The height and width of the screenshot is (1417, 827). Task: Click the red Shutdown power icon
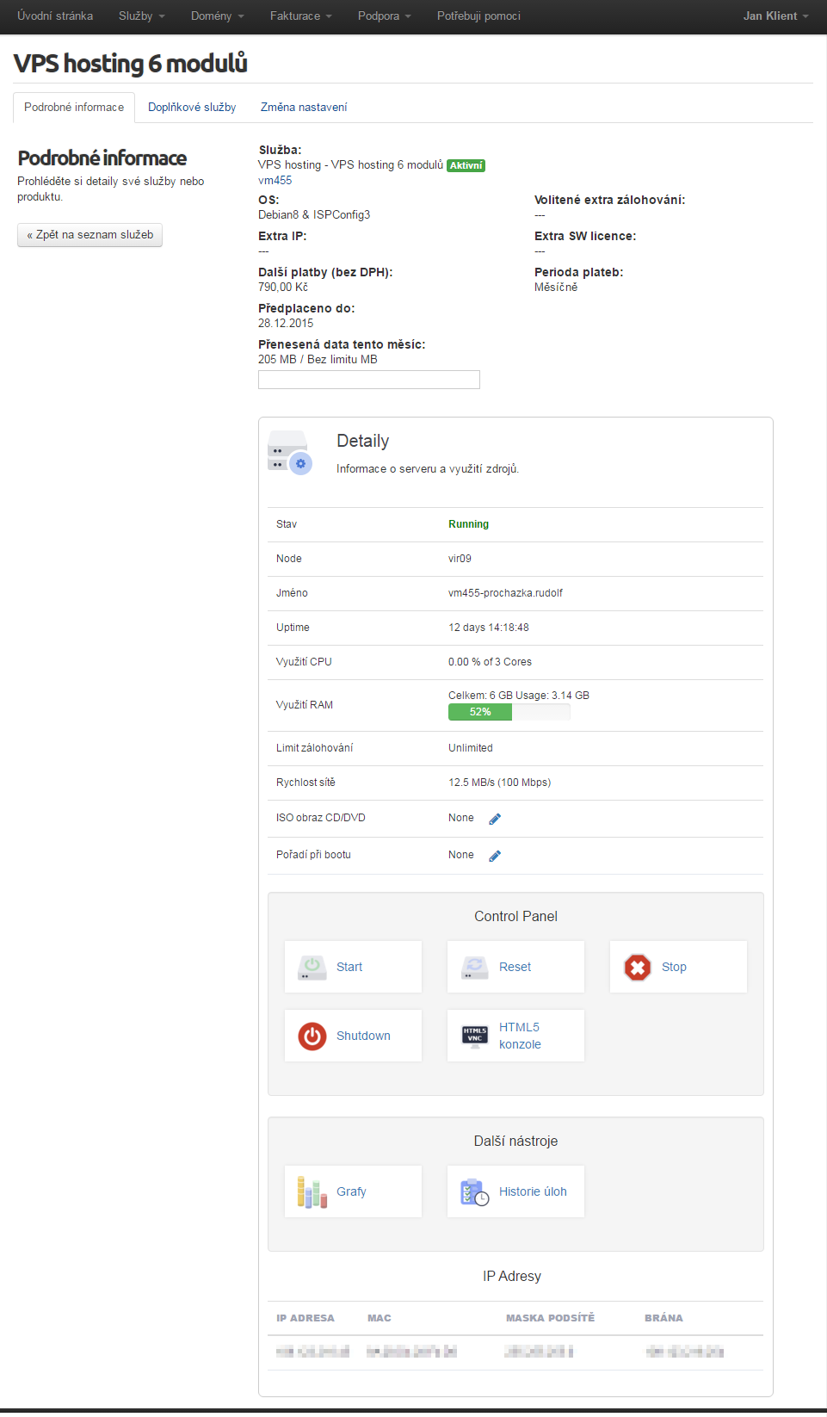tap(312, 1036)
